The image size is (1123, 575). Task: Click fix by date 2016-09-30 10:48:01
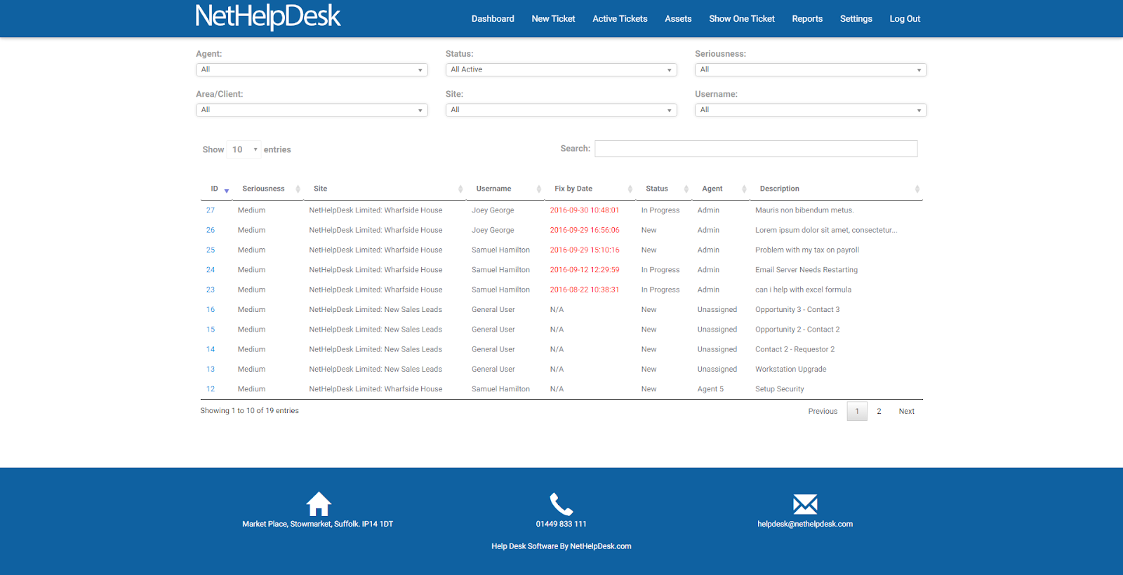585,210
